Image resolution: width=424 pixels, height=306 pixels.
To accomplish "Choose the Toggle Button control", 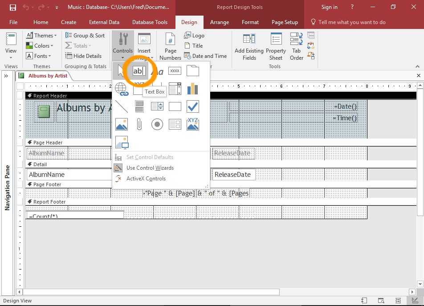I will point(139,107).
